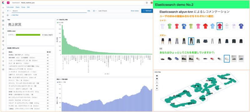Select the plain white T-shirt thumbnail
Image resolution: width=250 pixels, height=112 pixels.
coord(162,26)
